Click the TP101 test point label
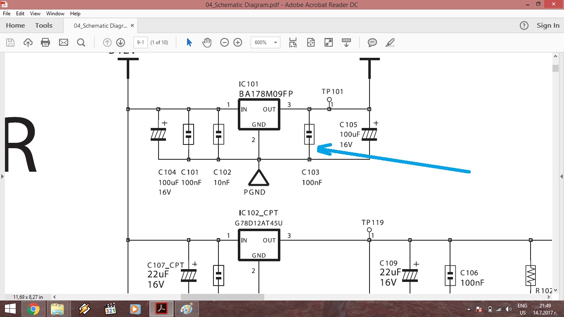This screenshot has height=317, width=564. pos(332,92)
